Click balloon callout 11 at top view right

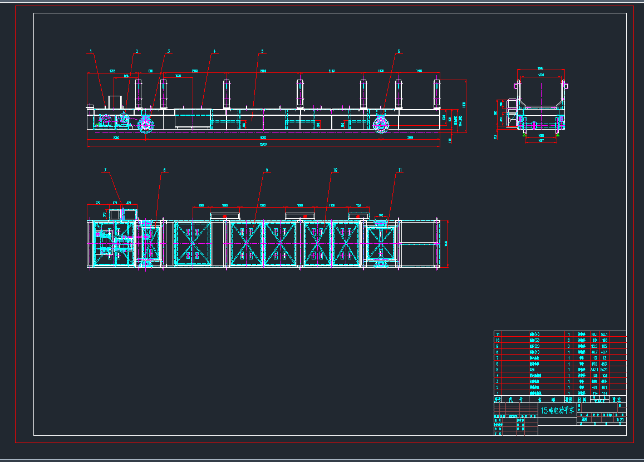coord(400,169)
